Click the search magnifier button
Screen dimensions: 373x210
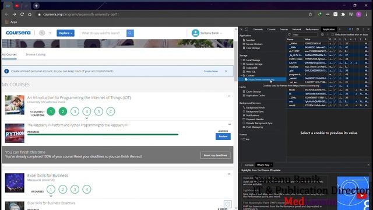[130, 33]
